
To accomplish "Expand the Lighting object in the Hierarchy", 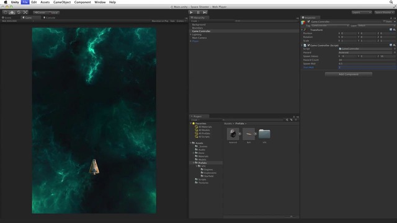I will coord(190,35).
